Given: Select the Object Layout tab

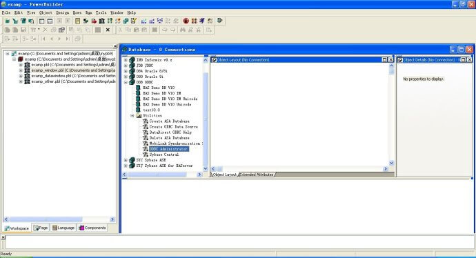Looking at the screenshot, I should [225, 175].
